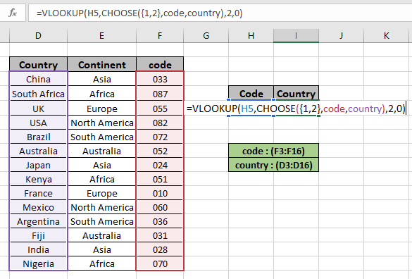
Task: Click the lookup table Code header cell
Action: pos(251,93)
